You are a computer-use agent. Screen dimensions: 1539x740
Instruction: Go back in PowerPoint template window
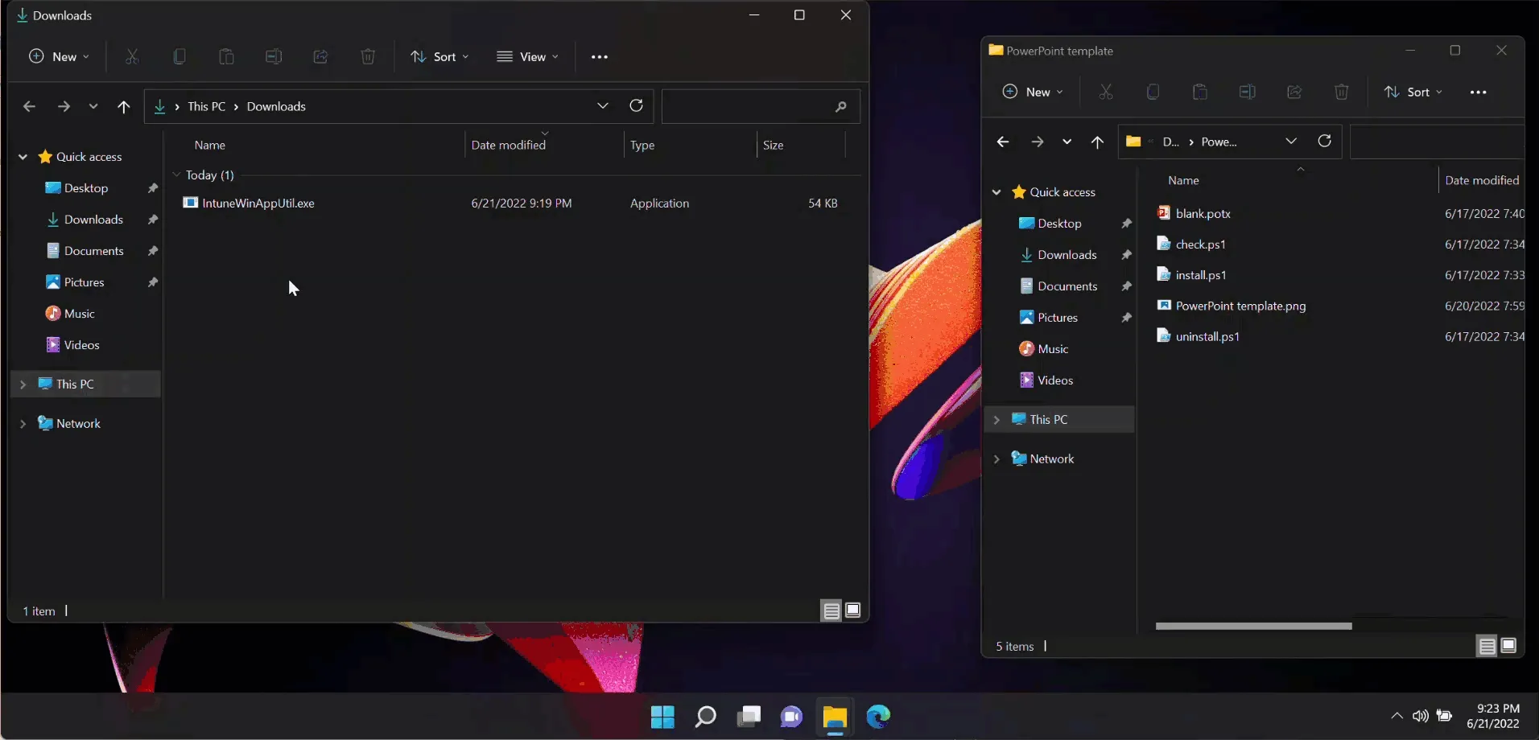coord(1003,142)
